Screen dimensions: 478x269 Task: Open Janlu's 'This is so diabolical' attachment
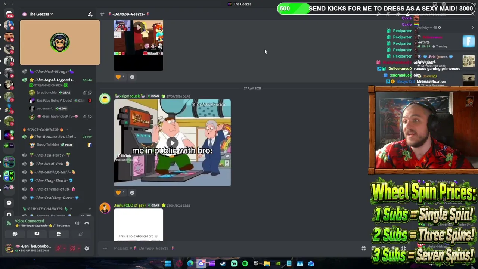[x=139, y=225]
